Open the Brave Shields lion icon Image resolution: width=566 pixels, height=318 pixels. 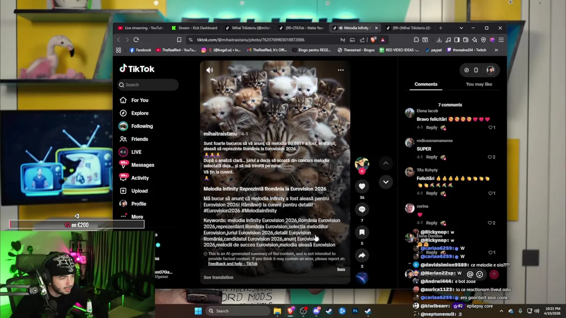(373, 40)
